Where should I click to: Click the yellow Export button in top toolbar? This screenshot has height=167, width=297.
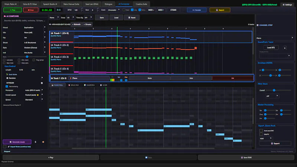tap(220, 10)
